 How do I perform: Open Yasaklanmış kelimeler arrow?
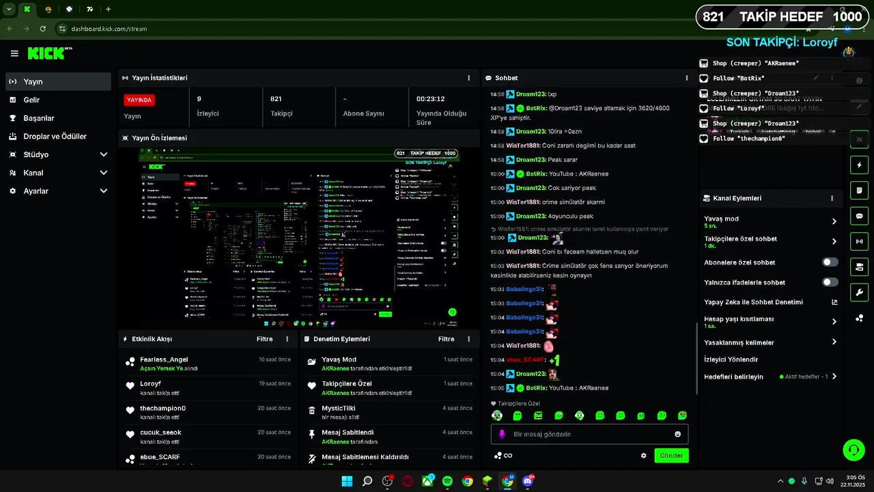[x=834, y=342]
